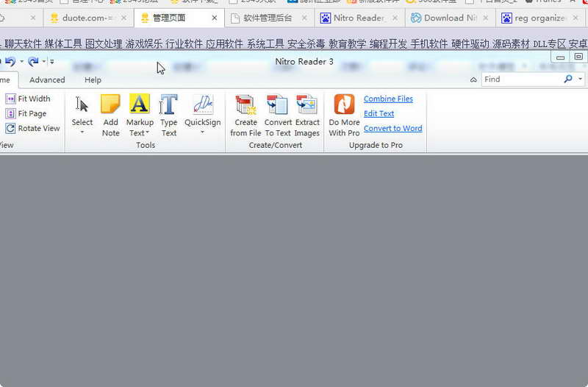Screen dimensions: 588x387
Task: Click the Convert to Word link
Action: (393, 128)
